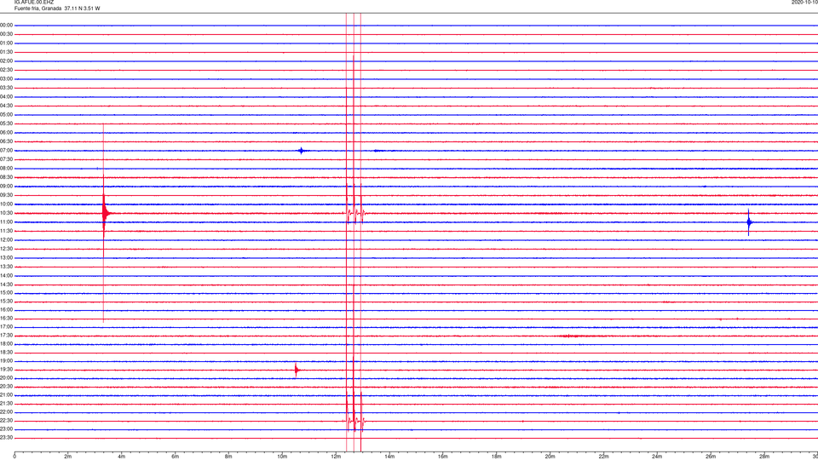Select the 14:00 trace time label
Viewport: 818px width, 460px height.
click(x=7, y=275)
